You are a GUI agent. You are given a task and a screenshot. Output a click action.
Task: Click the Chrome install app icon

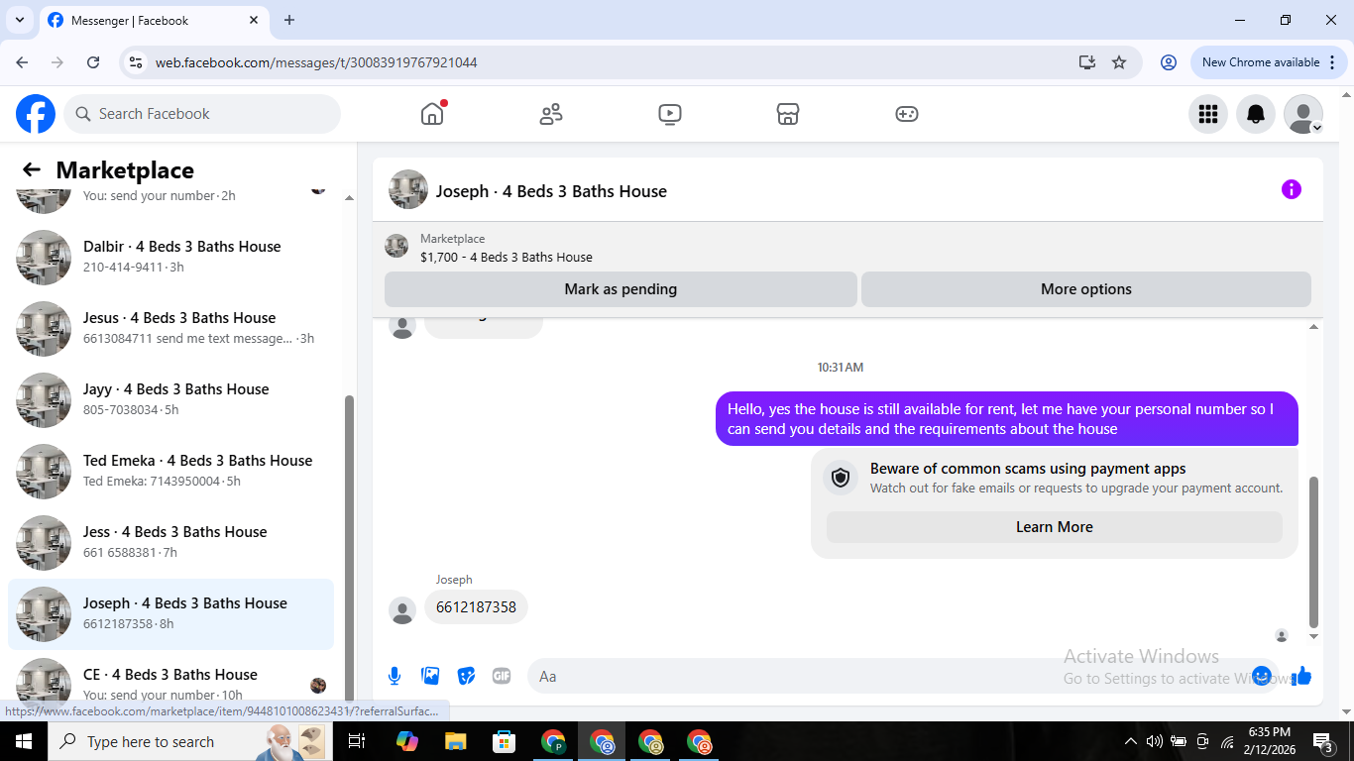(x=1087, y=62)
